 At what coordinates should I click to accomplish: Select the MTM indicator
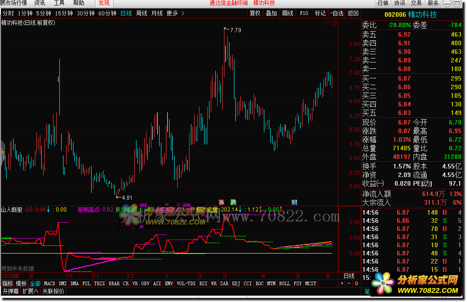tap(271, 283)
